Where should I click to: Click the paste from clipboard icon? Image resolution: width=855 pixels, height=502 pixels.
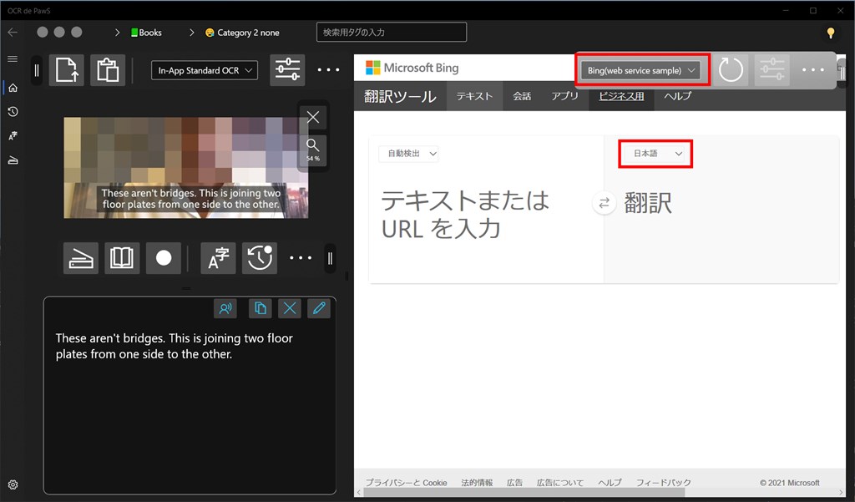(108, 70)
